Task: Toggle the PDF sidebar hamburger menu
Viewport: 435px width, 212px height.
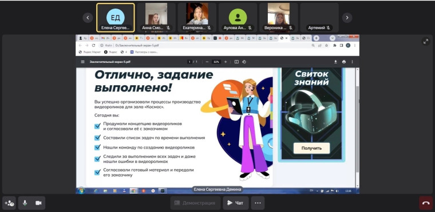Action: coord(82,62)
